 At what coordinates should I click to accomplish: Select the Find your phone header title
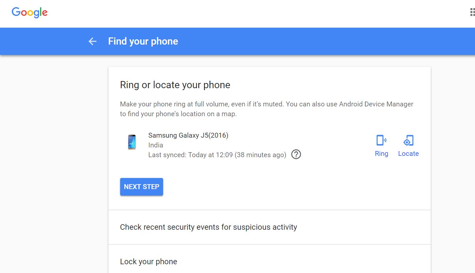point(143,41)
